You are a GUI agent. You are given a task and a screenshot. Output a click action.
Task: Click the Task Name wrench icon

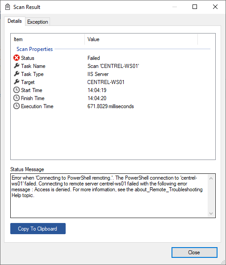tap(17, 66)
